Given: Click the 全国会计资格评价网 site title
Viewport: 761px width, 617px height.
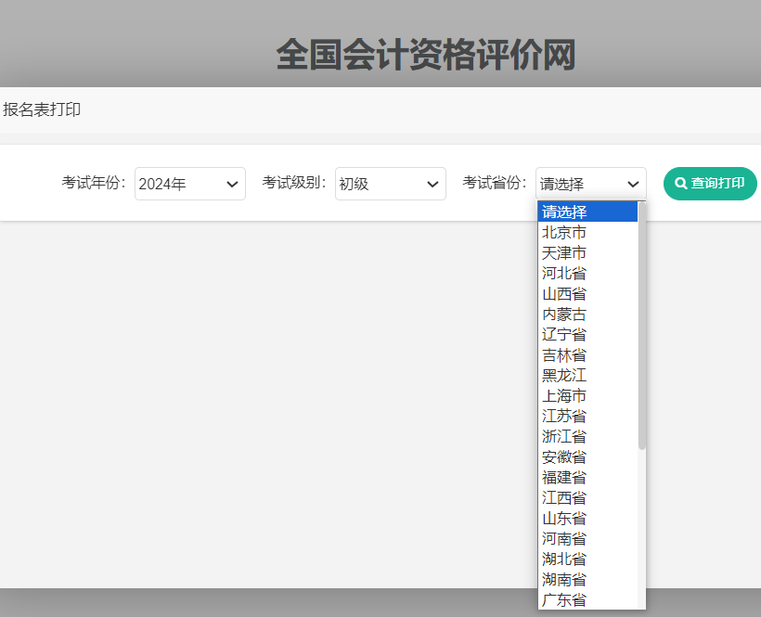Looking at the screenshot, I should (x=426, y=55).
